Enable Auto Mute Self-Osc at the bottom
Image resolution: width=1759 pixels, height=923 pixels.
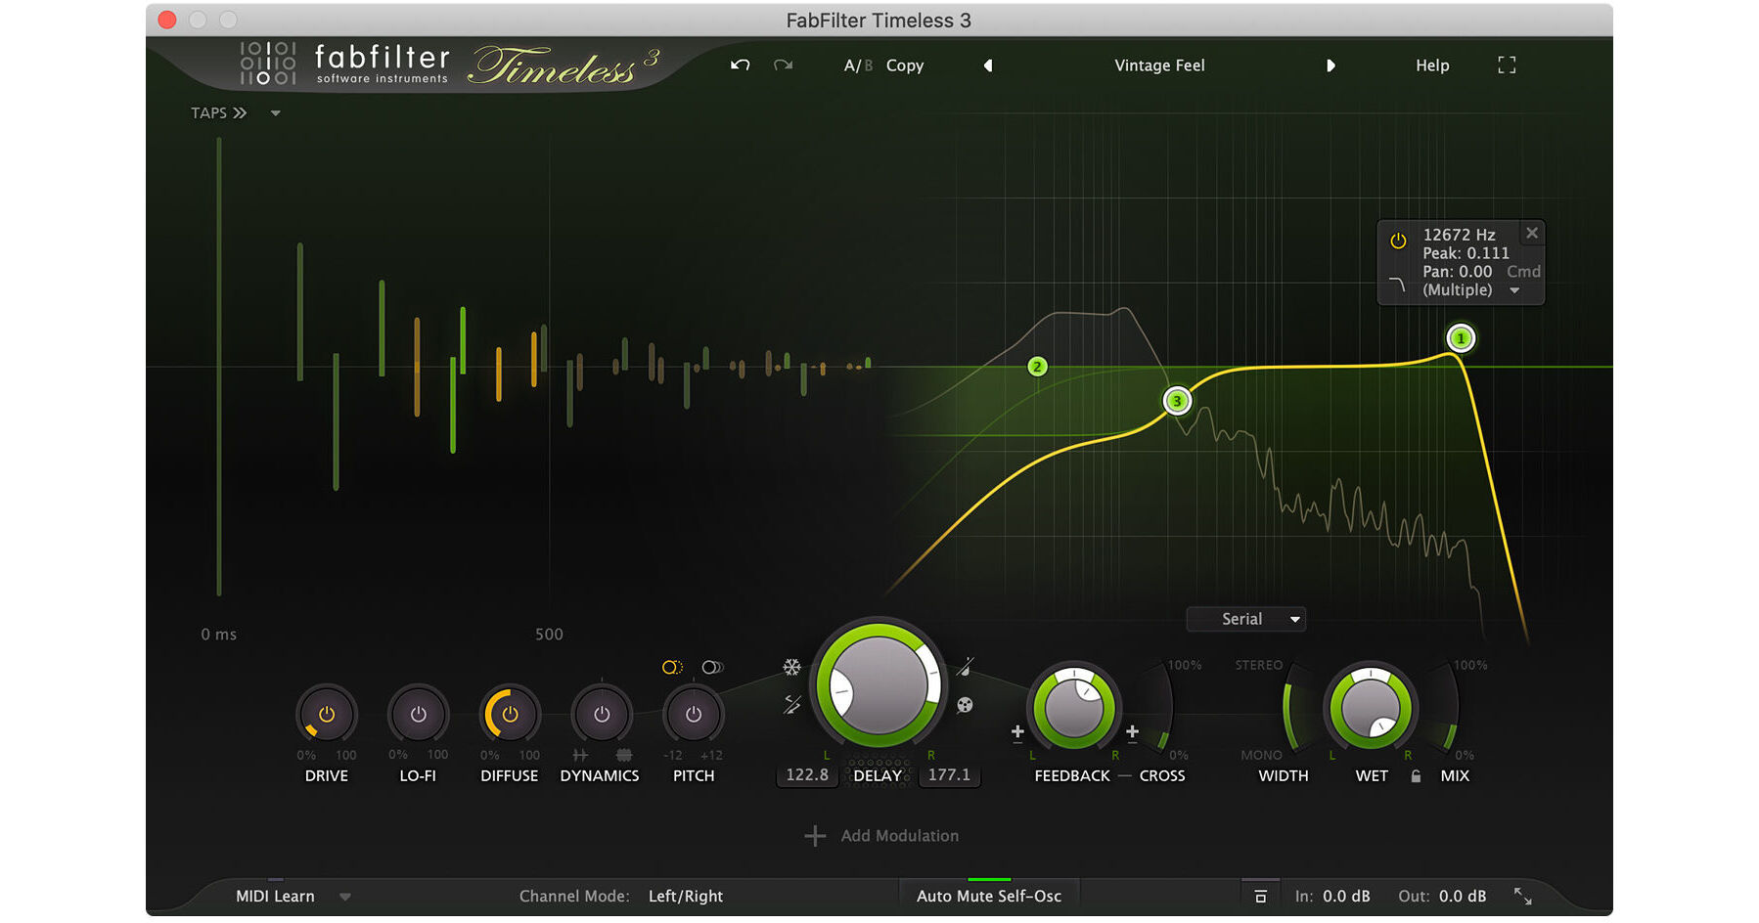[988, 895]
